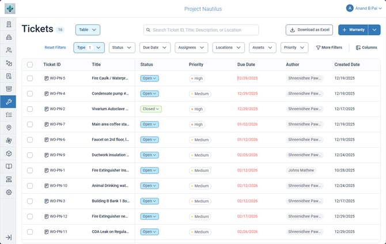
Task: Open the Closed status dropdown for WO-PN-2
Action: (x=151, y=109)
